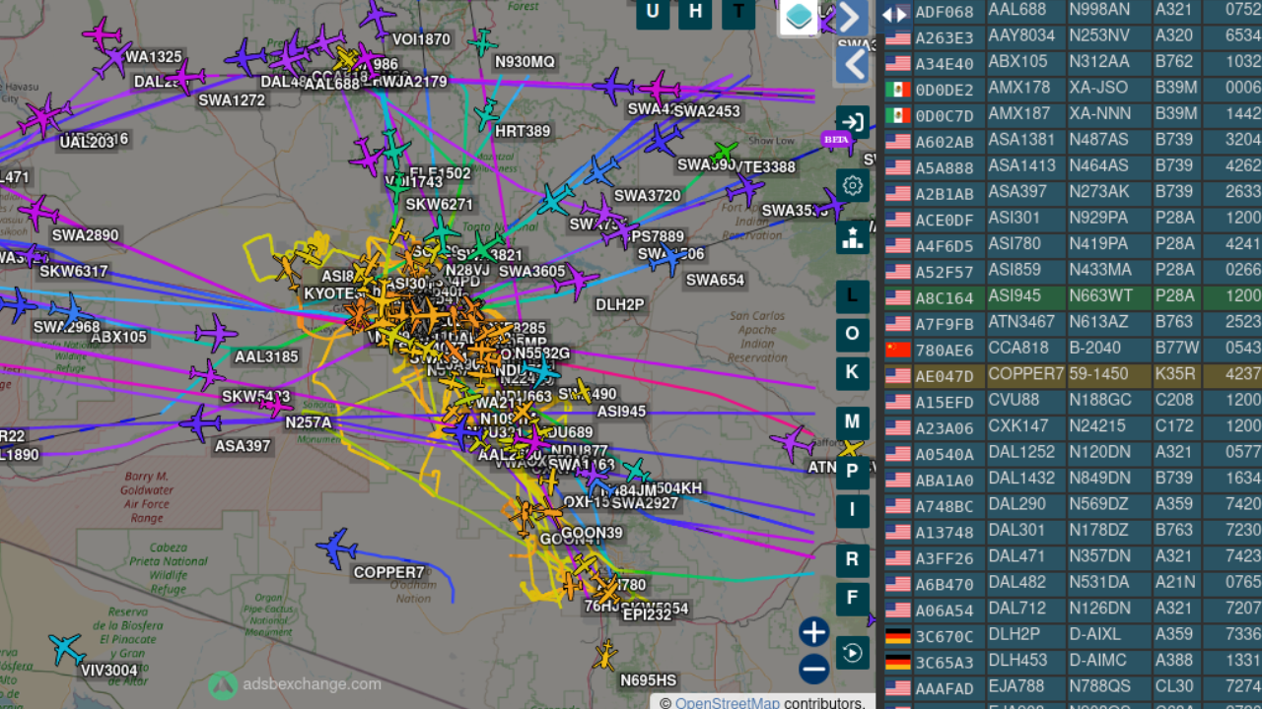
Task: Open the map layer selector icon
Action: coord(799,17)
